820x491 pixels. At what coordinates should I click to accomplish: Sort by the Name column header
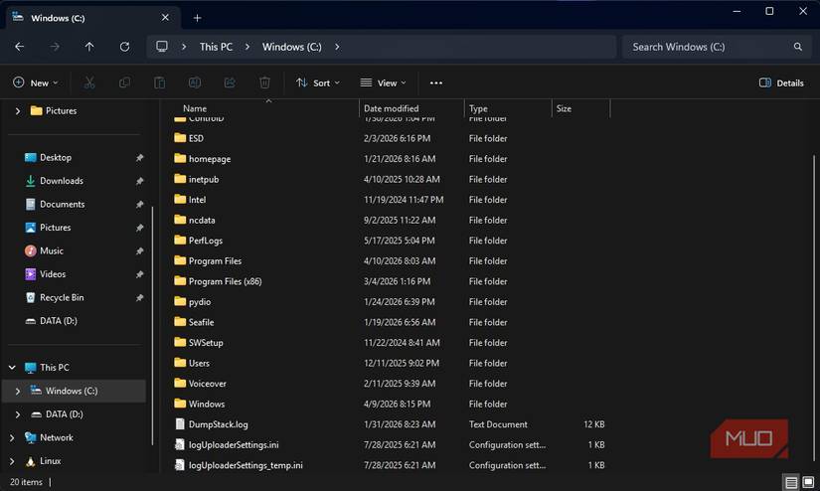coord(195,108)
